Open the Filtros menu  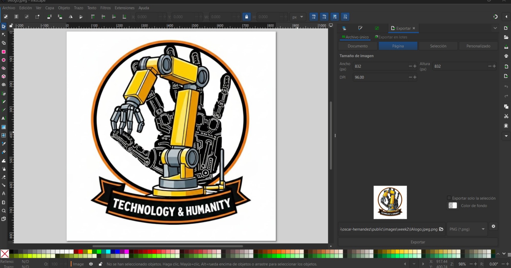click(105, 8)
